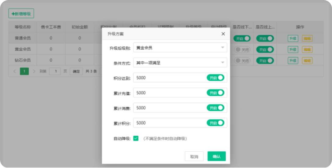Click 编辑 button for 钻石会员 row
Image resolution: width=332 pixels, height=168 pixels.
pyautogui.click(x=307, y=60)
